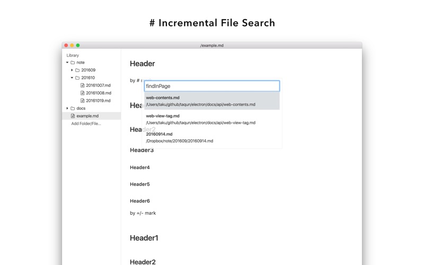424x265 pixels.
Task: Click the 201609 folder icon
Action: coord(77,70)
